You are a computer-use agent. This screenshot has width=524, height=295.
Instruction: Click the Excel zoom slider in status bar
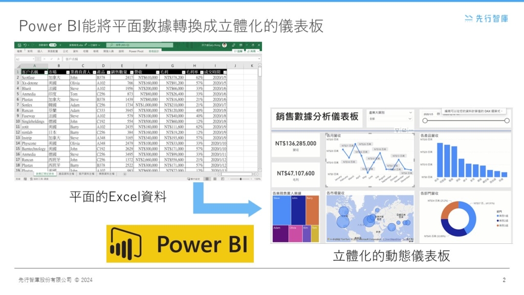(241, 179)
